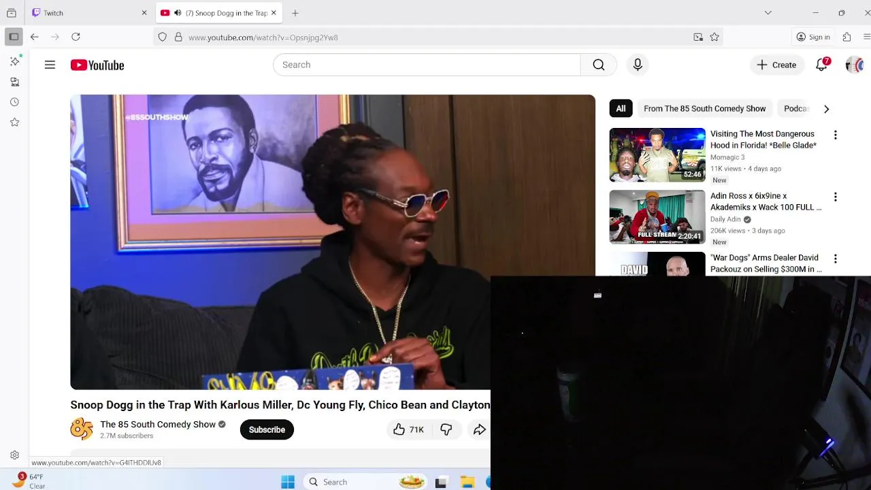Image resolution: width=871 pixels, height=490 pixels.
Task: Bookmark this page with the star icon
Action: (x=714, y=37)
